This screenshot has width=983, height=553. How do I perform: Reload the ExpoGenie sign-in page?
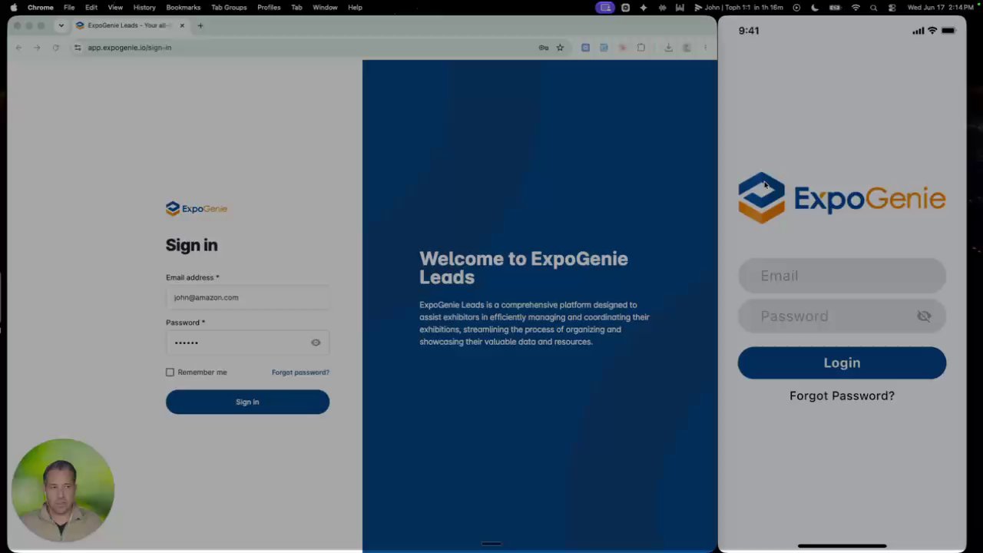(x=55, y=48)
